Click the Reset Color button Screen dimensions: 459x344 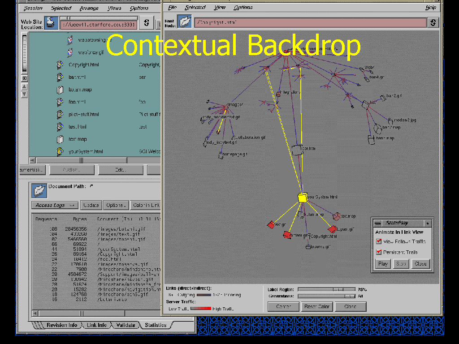pos(317,307)
